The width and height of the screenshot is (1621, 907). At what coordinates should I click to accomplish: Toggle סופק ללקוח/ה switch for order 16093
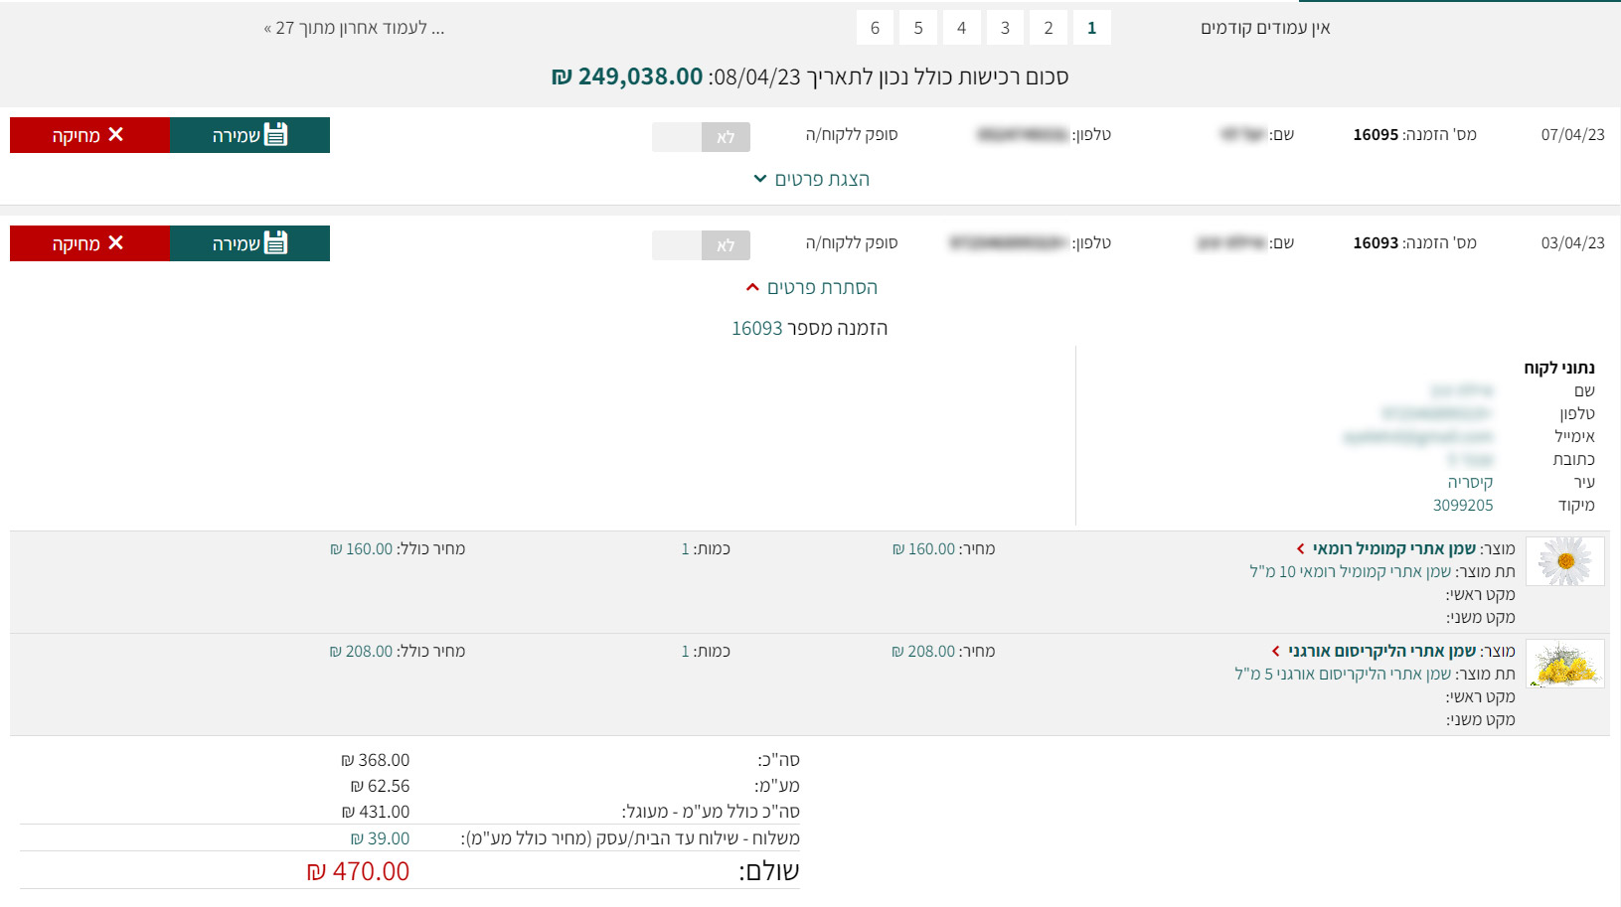(701, 245)
